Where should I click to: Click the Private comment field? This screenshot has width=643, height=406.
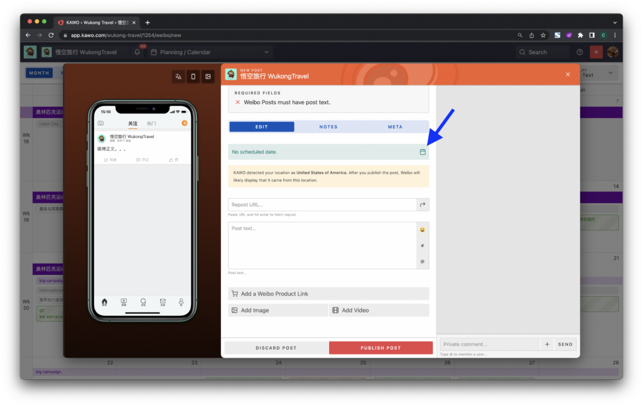490,344
